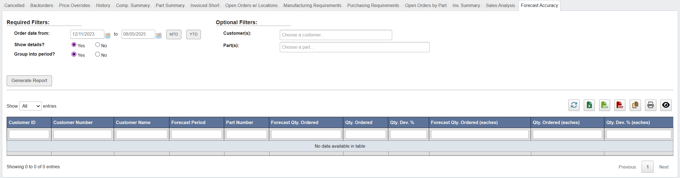Open the start date calendar picker
The width and height of the screenshot is (680, 178).
click(x=108, y=35)
